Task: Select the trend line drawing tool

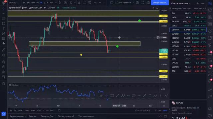Action: pos(4,14)
